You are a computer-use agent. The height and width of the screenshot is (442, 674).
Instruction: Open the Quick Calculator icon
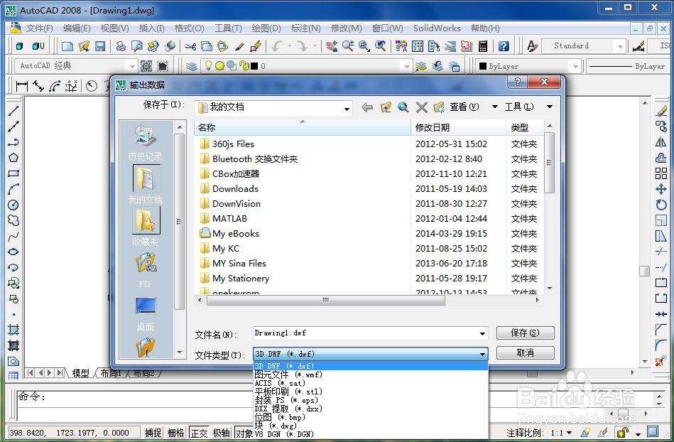coord(483,46)
